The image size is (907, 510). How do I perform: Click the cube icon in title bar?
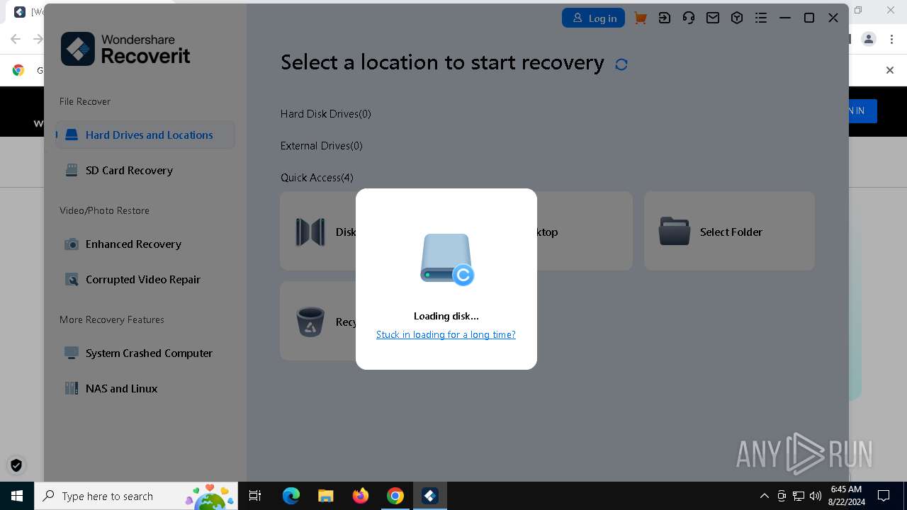(737, 18)
